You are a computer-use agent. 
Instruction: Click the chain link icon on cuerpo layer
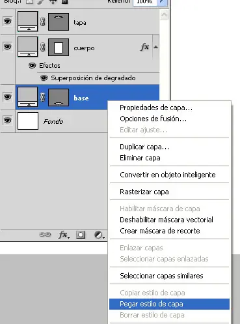[43, 47]
